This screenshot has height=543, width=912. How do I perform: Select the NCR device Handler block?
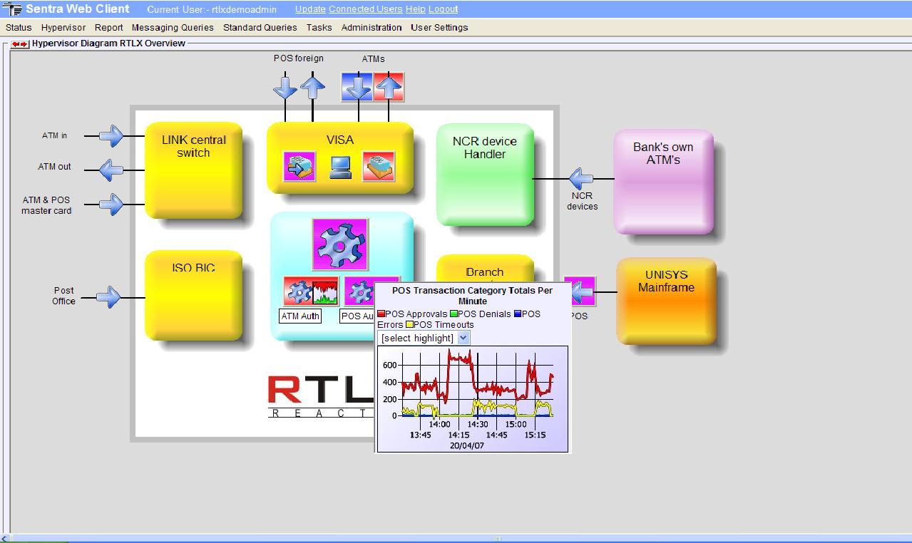pos(485,175)
